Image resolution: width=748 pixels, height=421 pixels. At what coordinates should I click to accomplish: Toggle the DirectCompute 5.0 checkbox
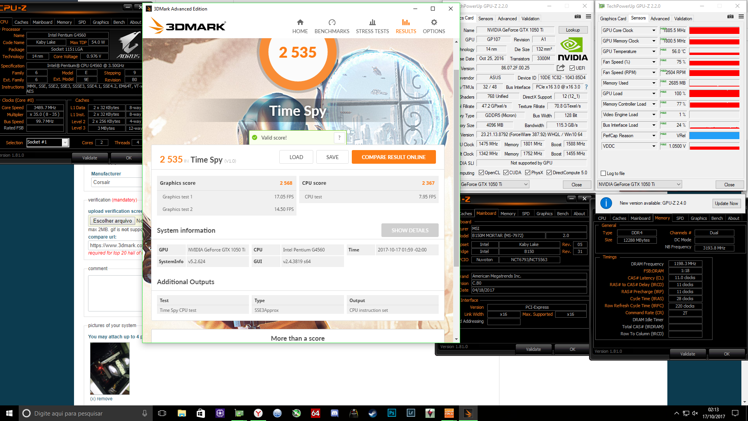point(549,173)
